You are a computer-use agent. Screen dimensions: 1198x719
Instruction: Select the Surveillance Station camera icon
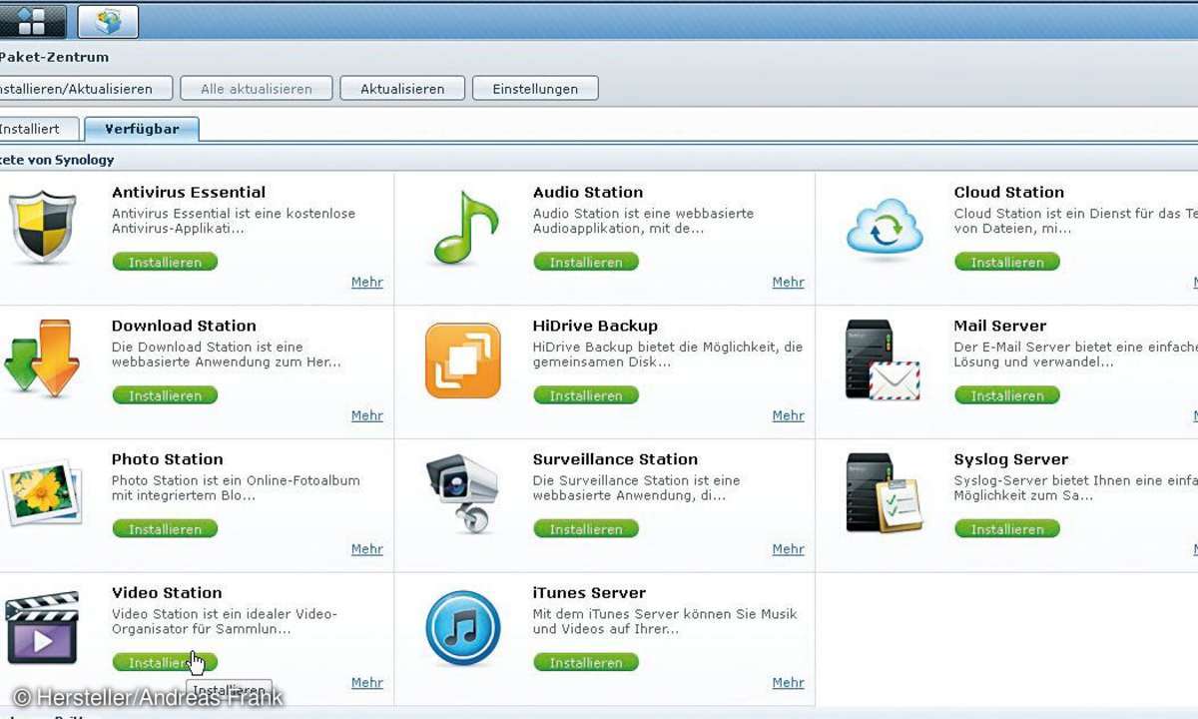[x=463, y=494]
